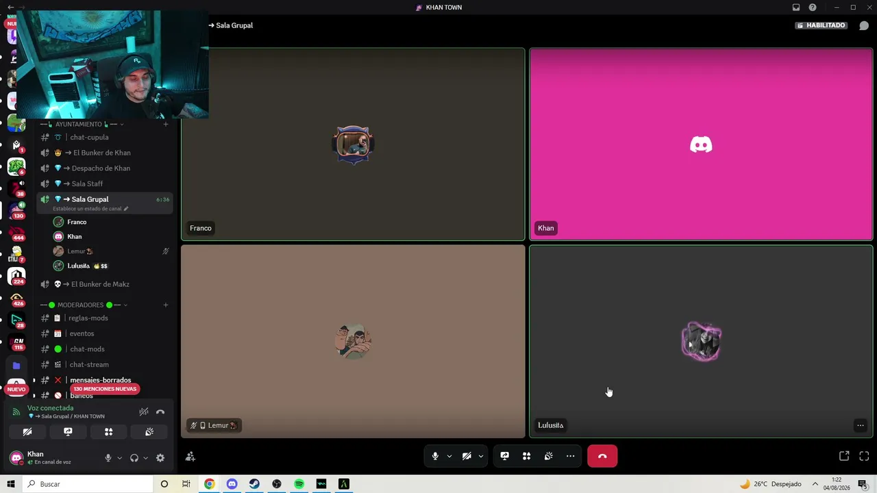View Voz conectada connection details
Screen dimensions: 877x493
[x=51, y=408]
